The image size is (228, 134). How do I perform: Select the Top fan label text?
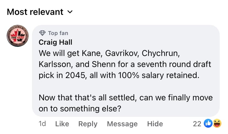click(58, 33)
